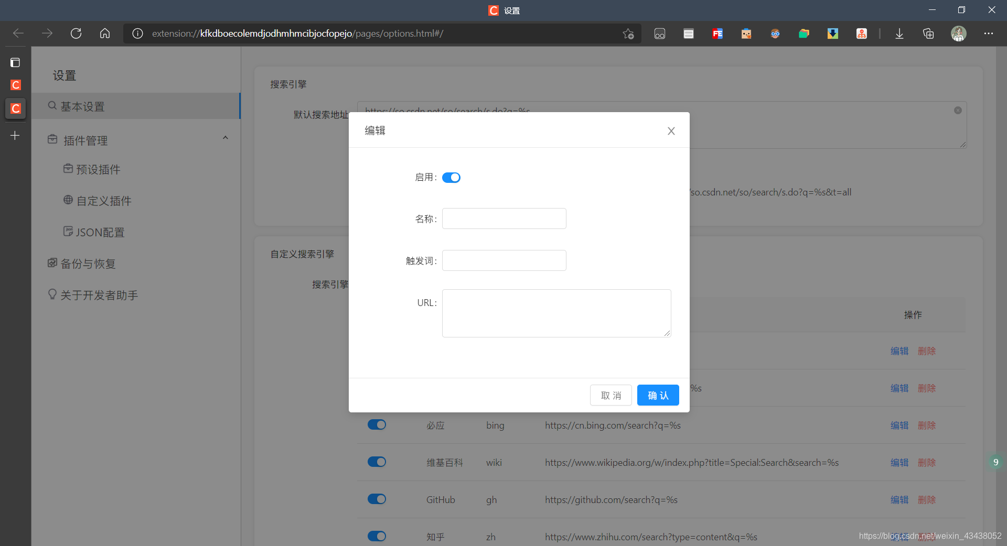Image resolution: width=1007 pixels, height=546 pixels.
Task: Click the orange face extension icon
Action: (746, 34)
